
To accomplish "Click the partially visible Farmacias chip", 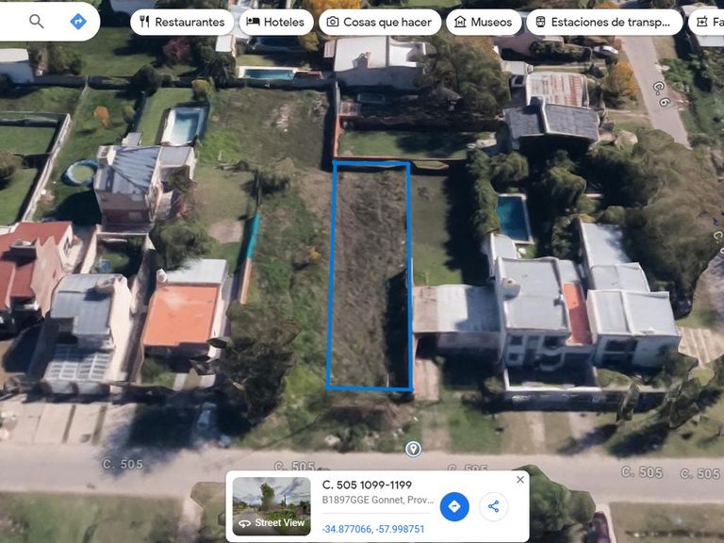I will pyautogui.click(x=706, y=23).
